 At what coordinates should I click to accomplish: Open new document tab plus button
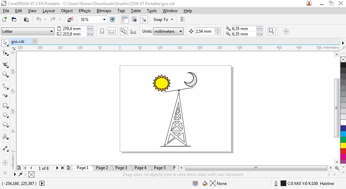(34, 41)
